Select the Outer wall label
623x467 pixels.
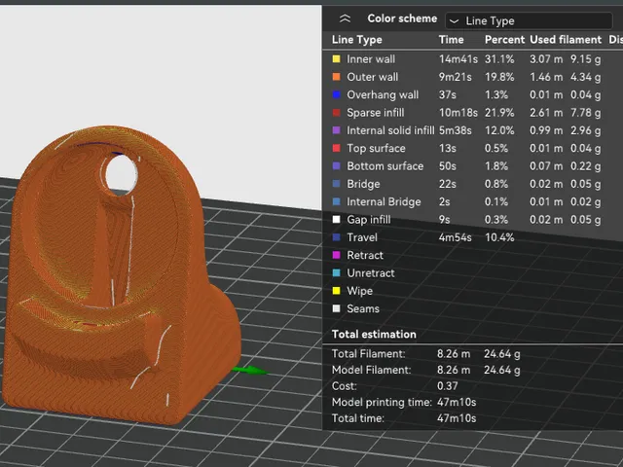pyautogui.click(x=372, y=77)
